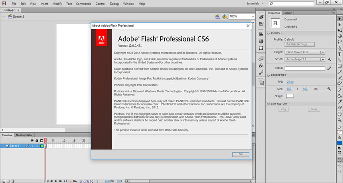Click the pencil icon beside Class field
The height and width of the screenshot is (183, 343).
click(329, 68)
